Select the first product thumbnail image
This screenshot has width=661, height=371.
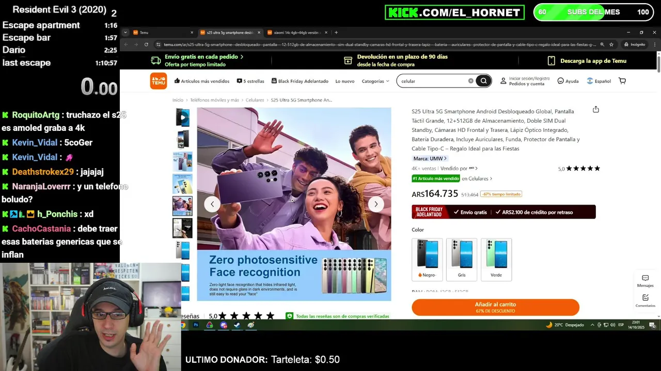[182, 117]
